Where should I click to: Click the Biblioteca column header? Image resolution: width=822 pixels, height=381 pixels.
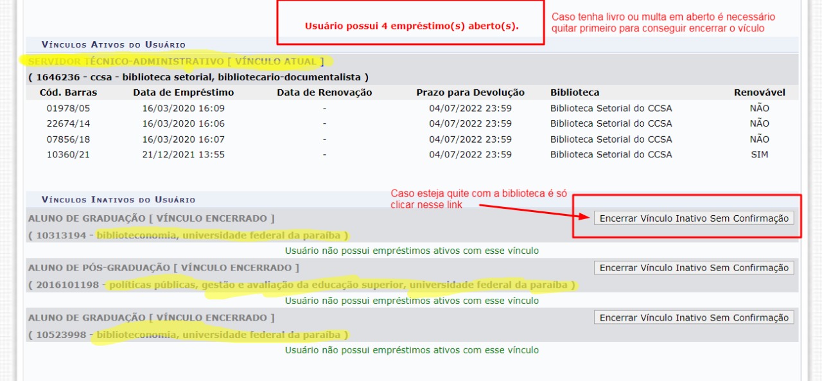(575, 93)
